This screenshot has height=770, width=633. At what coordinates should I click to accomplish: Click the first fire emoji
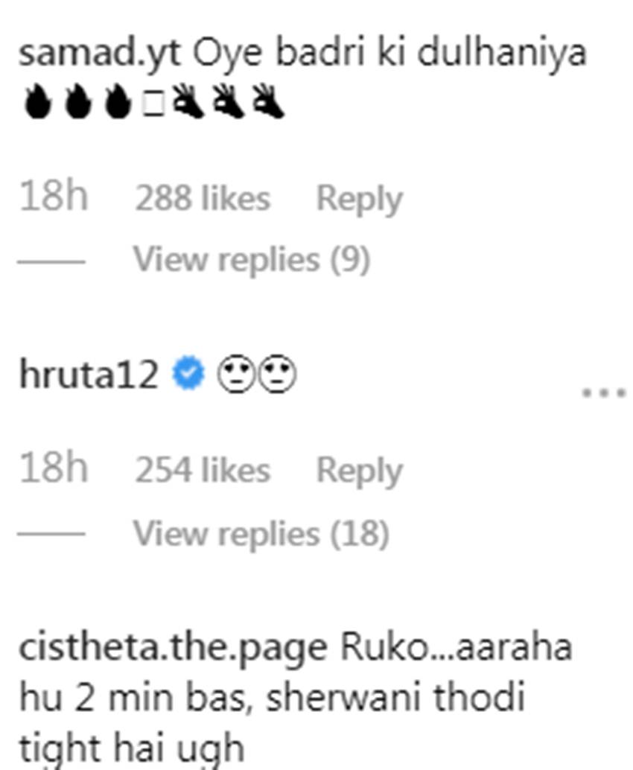(38, 102)
